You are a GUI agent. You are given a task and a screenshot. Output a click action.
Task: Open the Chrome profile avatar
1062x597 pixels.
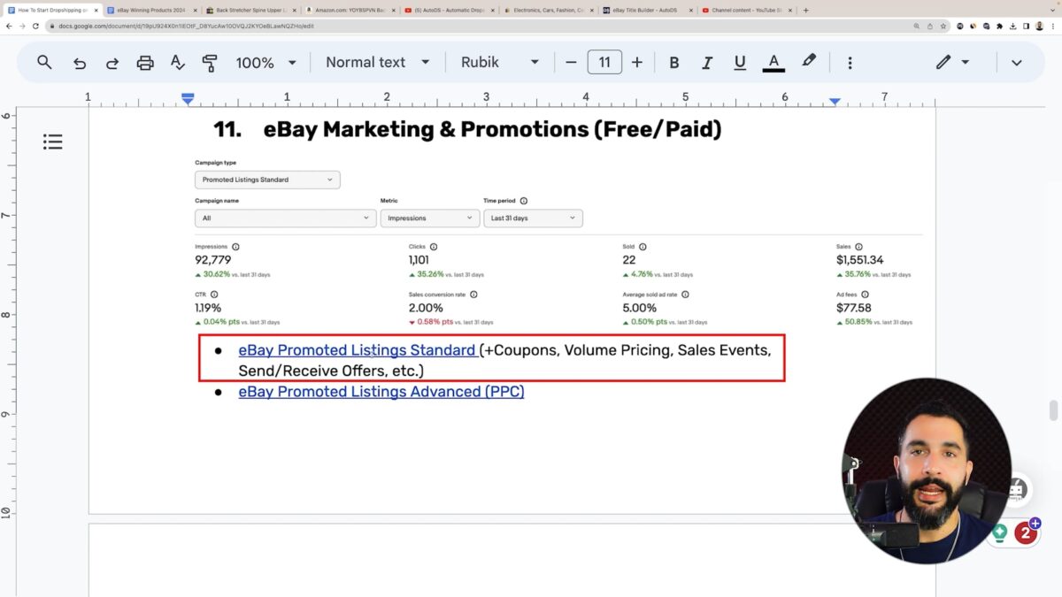pos(1039,27)
